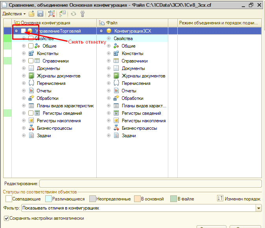Select the Основная конфигурация column header
Screen dimensions: 265x228
pos(54,23)
